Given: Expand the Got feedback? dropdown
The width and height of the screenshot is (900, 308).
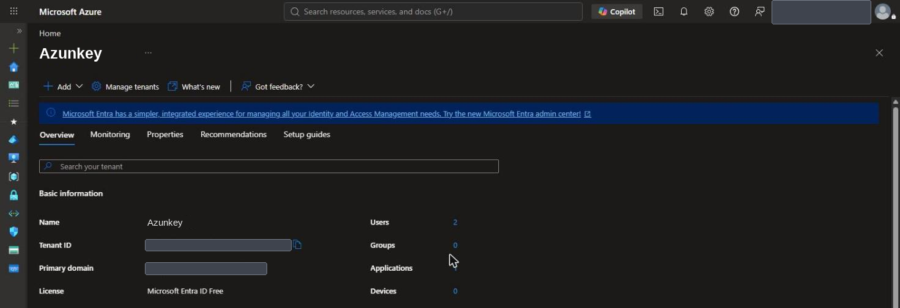Looking at the screenshot, I should coord(278,87).
